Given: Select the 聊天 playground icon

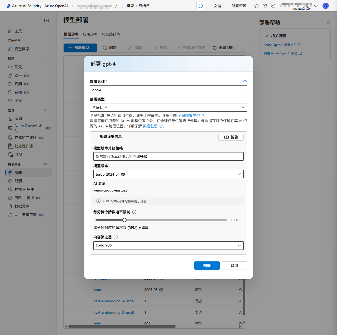Looking at the screenshot, I should point(18,67).
